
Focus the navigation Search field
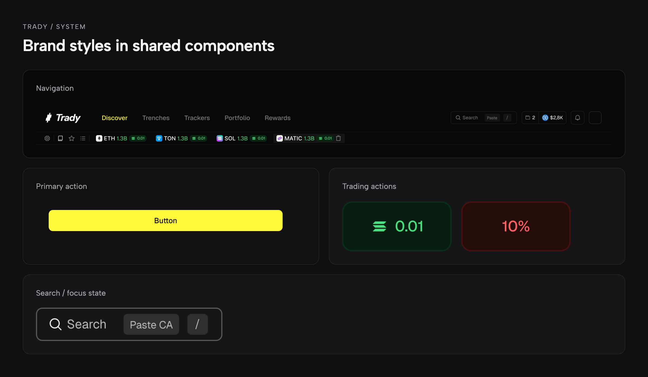click(x=484, y=118)
